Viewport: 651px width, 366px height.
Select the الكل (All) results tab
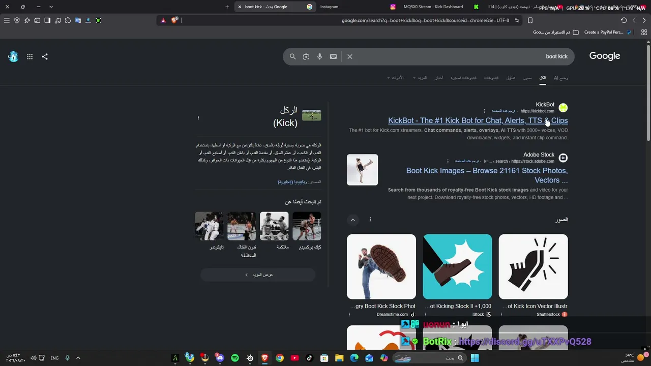coord(543,78)
